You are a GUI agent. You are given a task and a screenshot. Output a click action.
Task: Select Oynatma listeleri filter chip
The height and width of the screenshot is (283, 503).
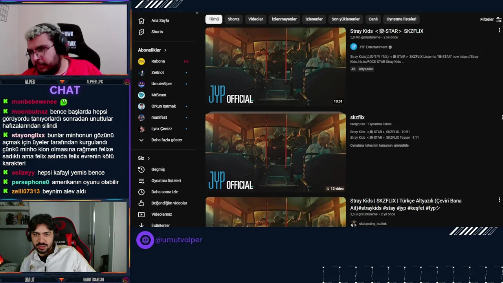click(401, 19)
